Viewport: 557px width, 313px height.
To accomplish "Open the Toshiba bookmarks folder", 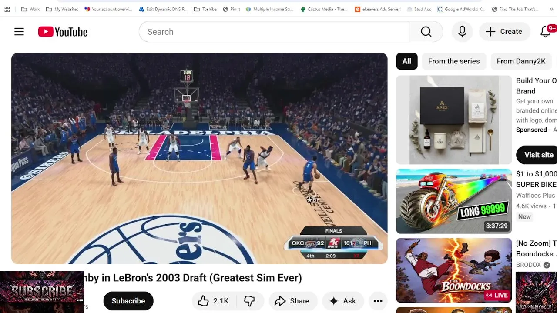I will [205, 9].
